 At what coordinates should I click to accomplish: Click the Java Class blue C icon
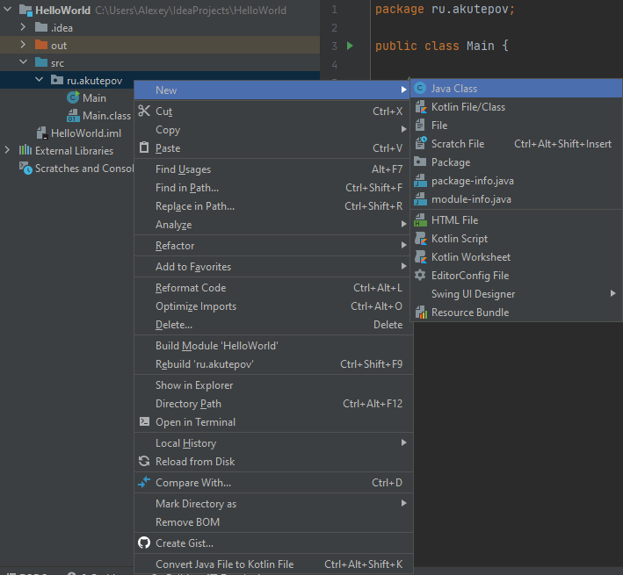pyautogui.click(x=420, y=88)
